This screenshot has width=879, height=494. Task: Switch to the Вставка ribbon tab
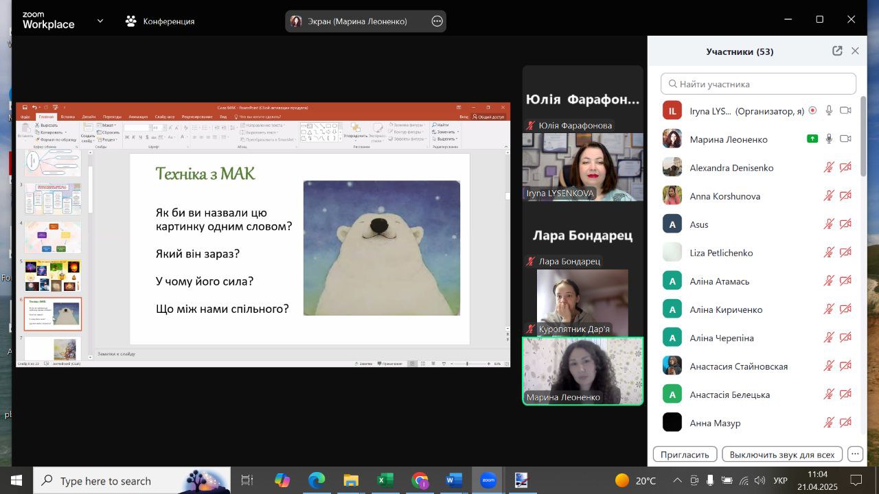67,117
